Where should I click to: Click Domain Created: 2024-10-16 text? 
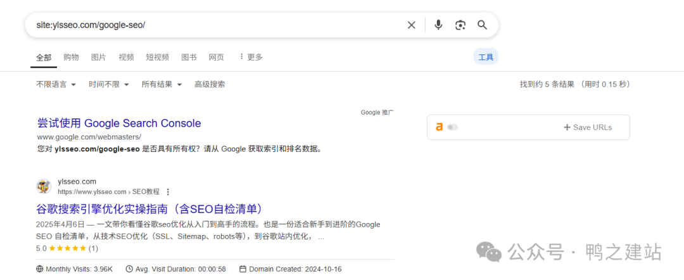[x=295, y=269]
